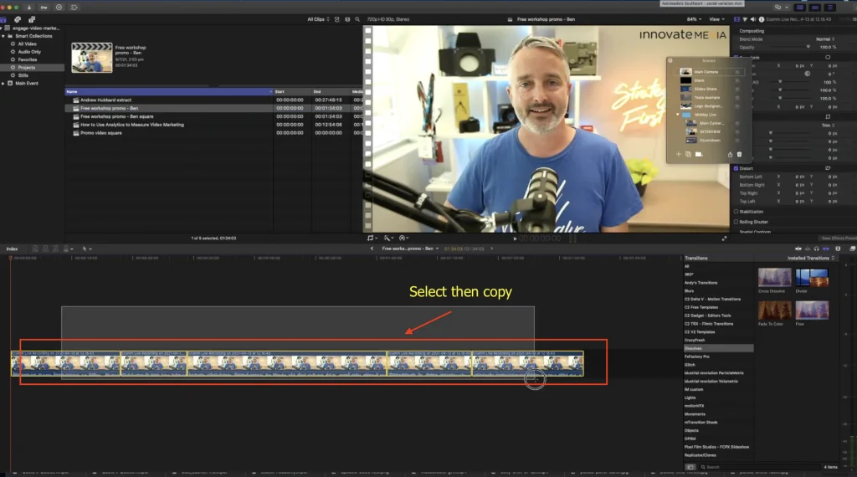
Task: Toggle inspector panel visibility button
Action: 830,8
